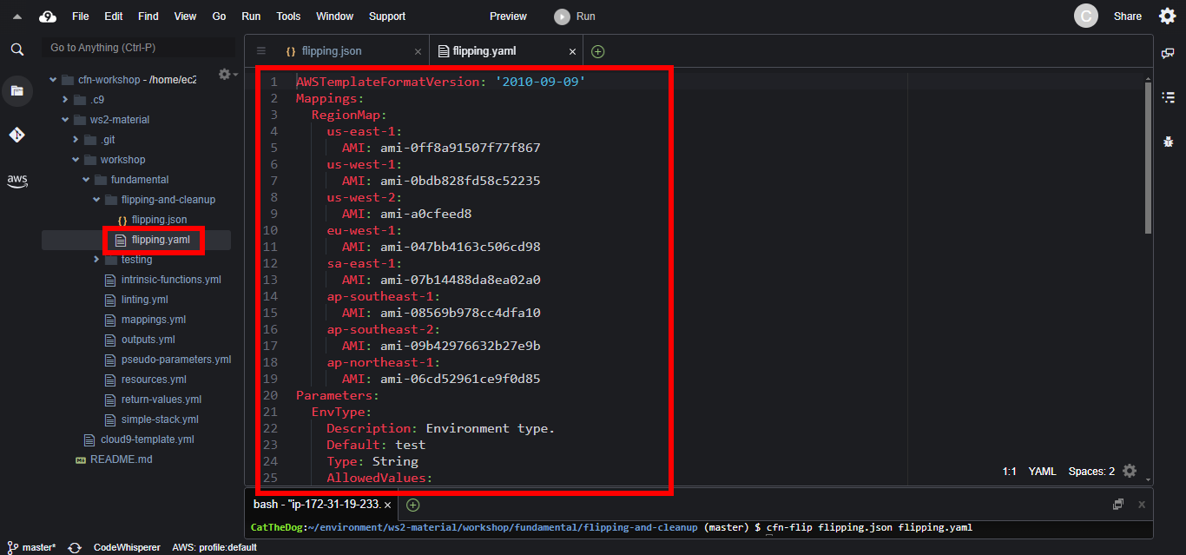1186x555 pixels.
Task: Open the Outline panel icon on right sidebar
Action: tap(1168, 97)
